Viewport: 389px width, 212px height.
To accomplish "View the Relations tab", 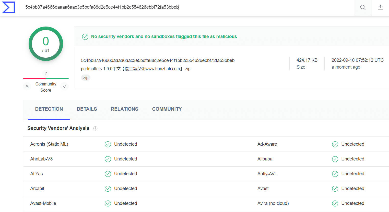I will (124, 109).
